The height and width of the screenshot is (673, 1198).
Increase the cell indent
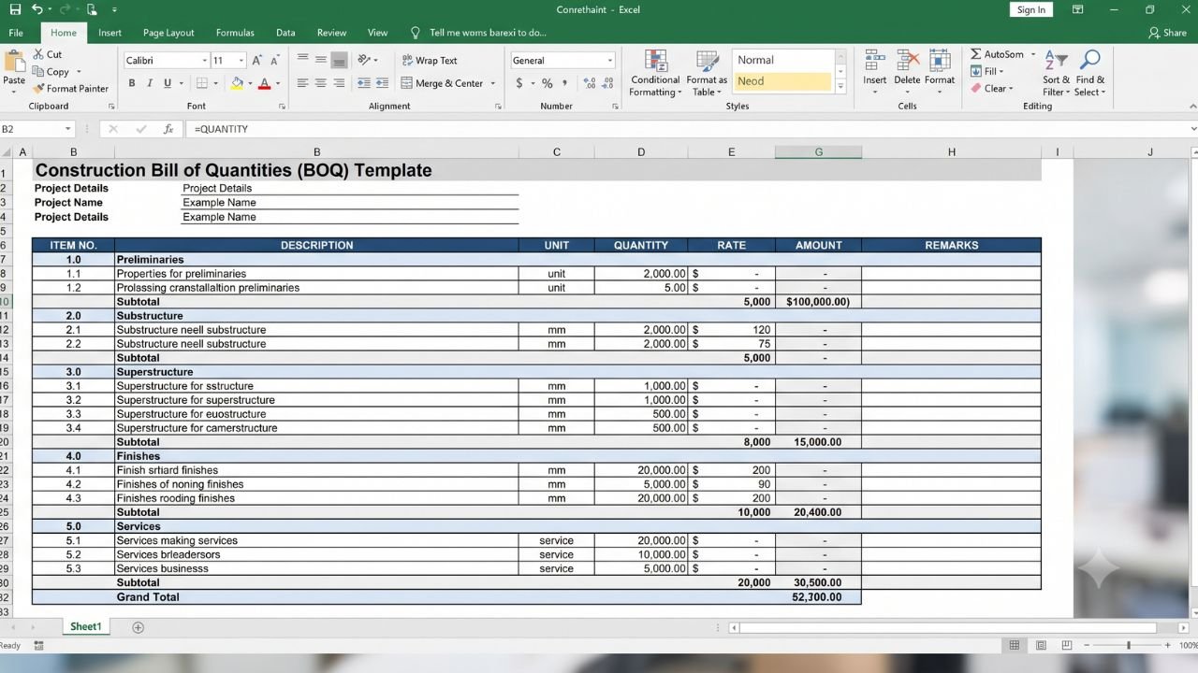click(x=383, y=83)
